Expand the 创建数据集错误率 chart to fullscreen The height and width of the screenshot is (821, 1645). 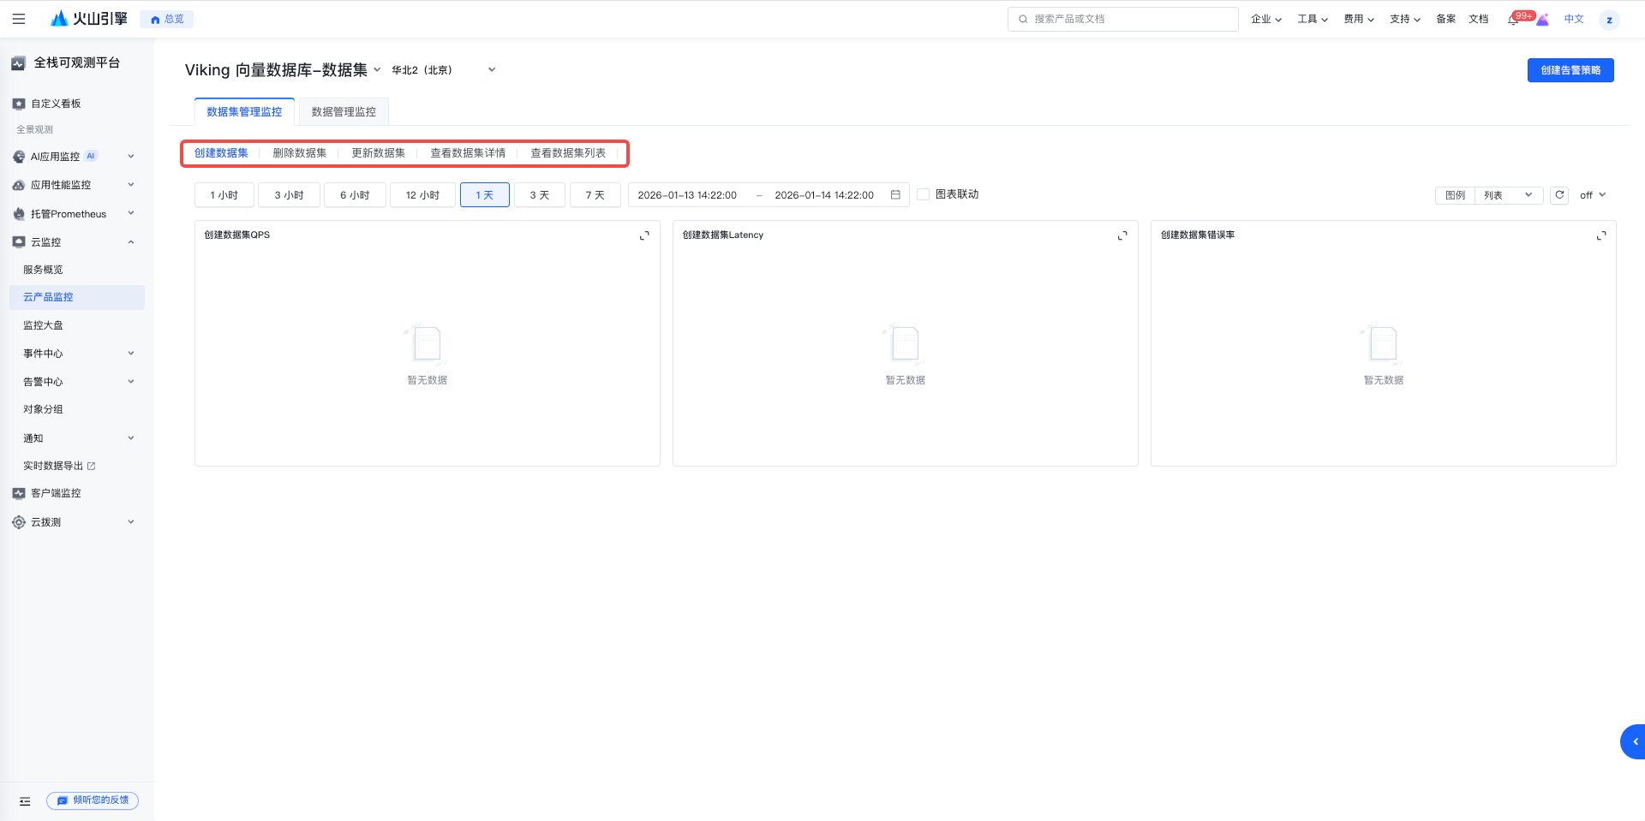(1600, 235)
